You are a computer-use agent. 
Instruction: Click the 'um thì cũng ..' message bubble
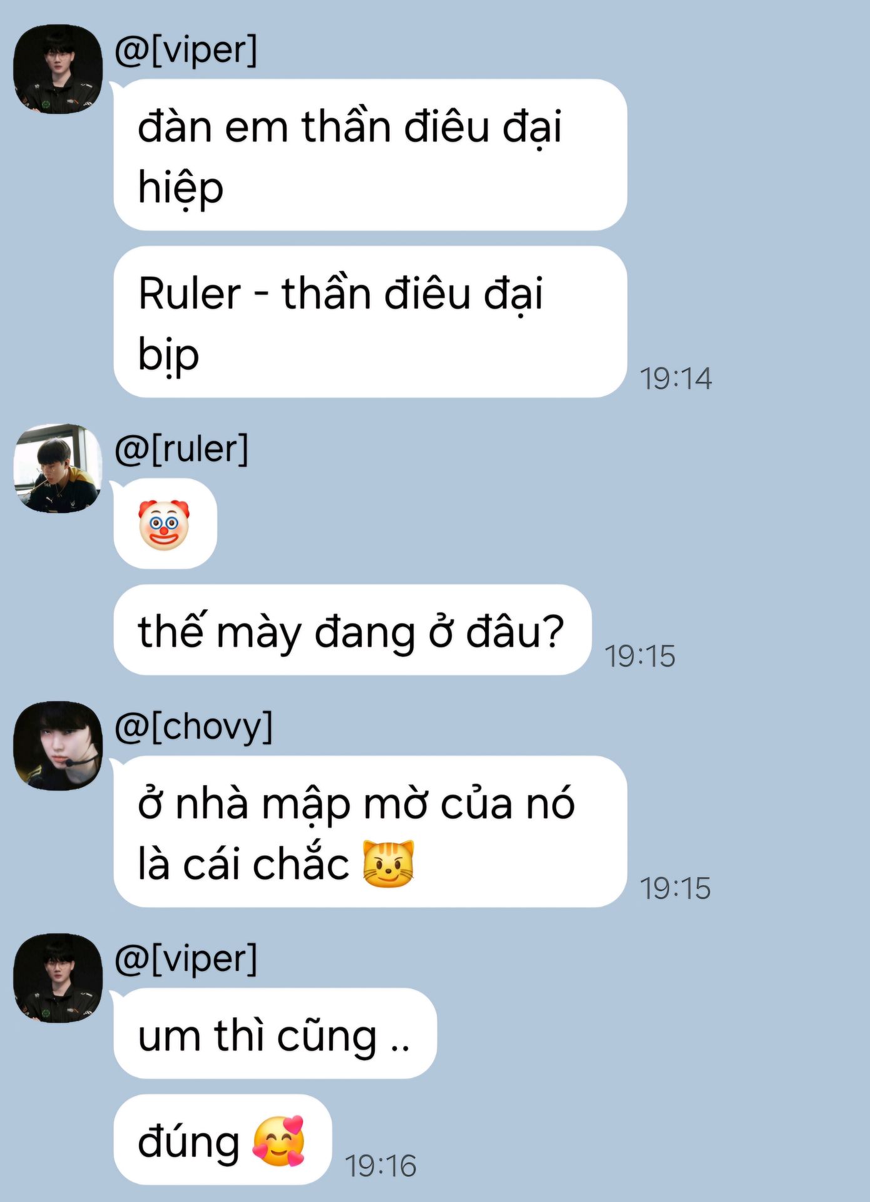click(275, 1033)
